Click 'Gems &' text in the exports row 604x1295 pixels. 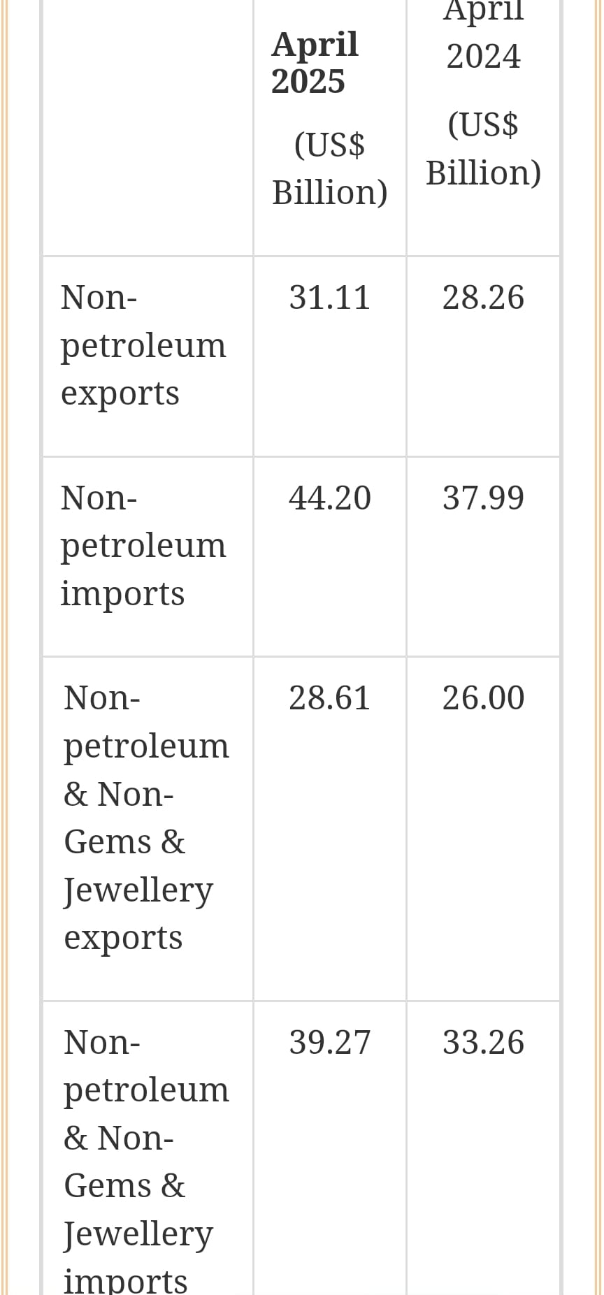click(x=124, y=841)
